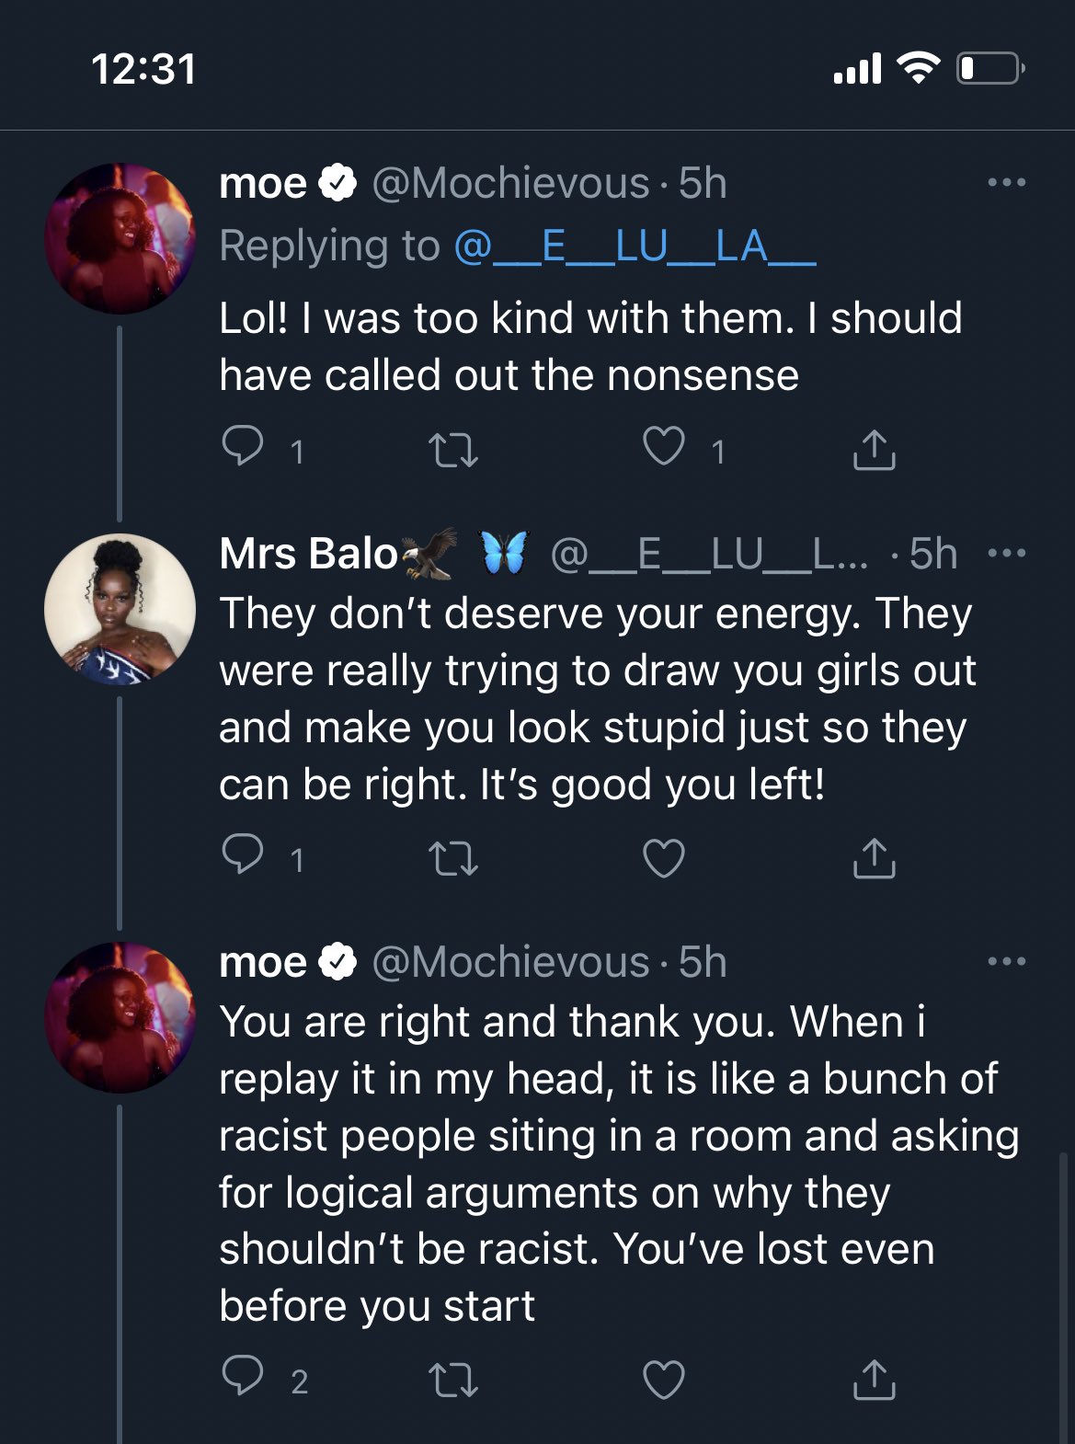This screenshot has height=1444, width=1075.
Task: Like Mrs Balo's tweet
Action: coord(663,858)
